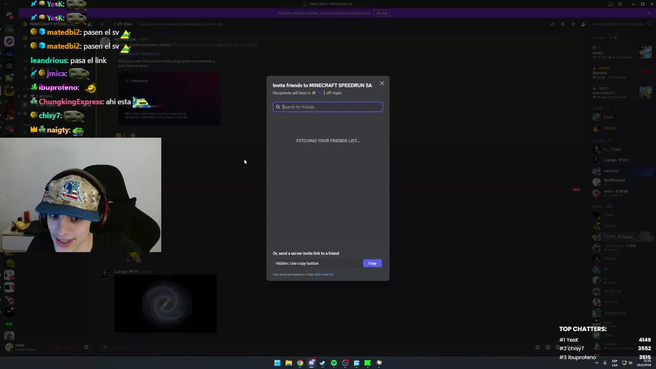This screenshot has height=369, width=656.
Task: Click the tempvoice setup link in chat
Action: pyautogui.click(x=214, y=45)
